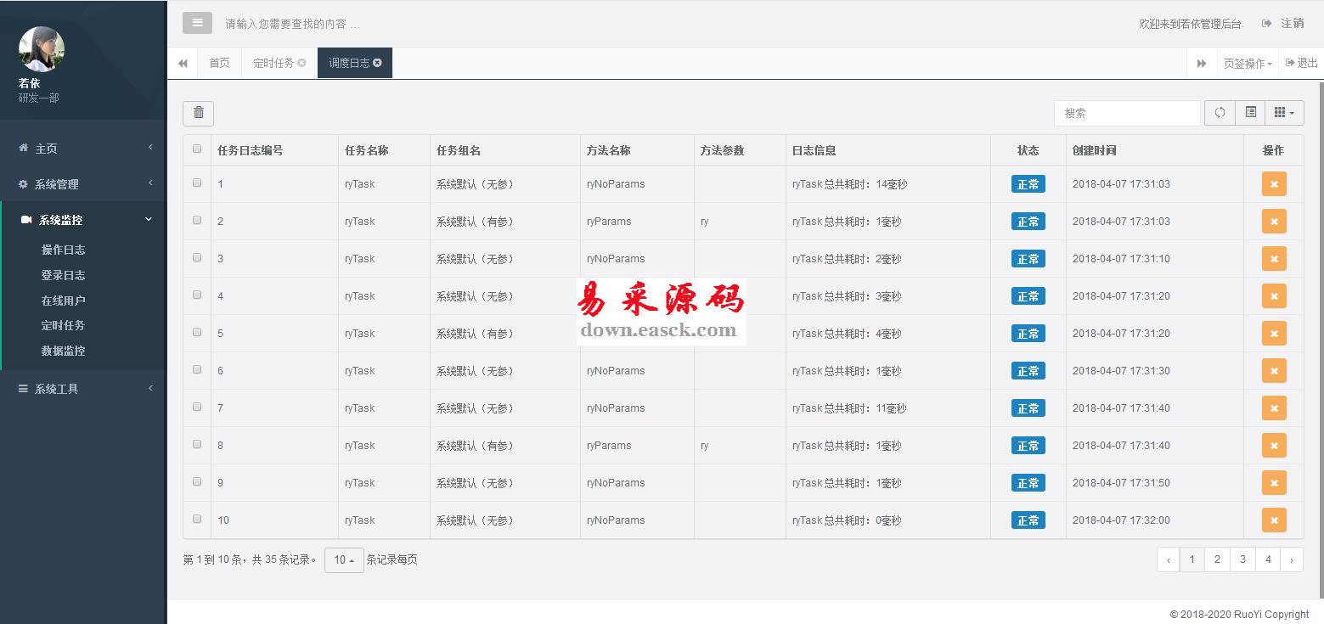Delete log row 1 with orange X
1324x624 pixels.
coord(1273,184)
